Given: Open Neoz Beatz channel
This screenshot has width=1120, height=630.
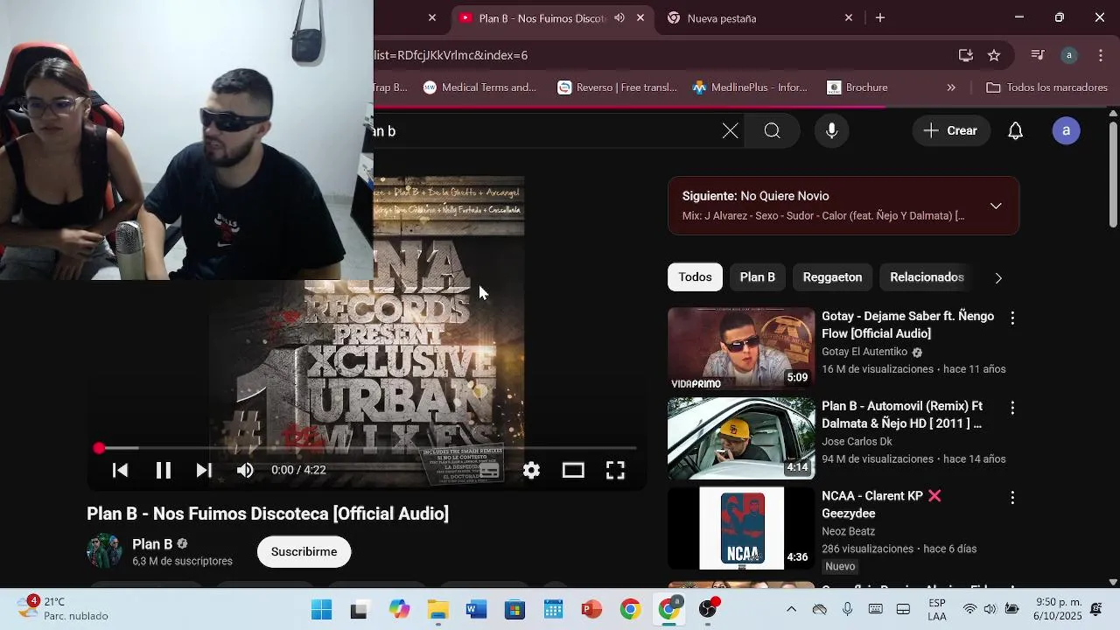Looking at the screenshot, I should coord(848,531).
